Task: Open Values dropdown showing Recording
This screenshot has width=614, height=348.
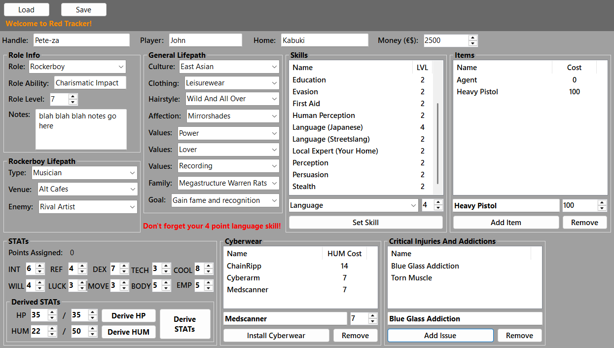Action: click(228, 166)
